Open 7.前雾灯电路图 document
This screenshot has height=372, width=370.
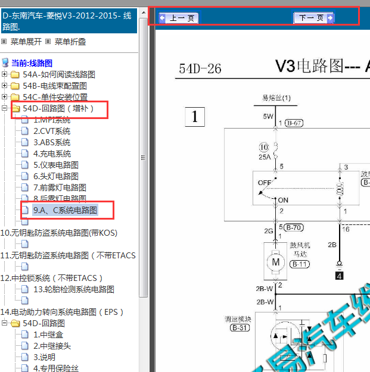60,187
